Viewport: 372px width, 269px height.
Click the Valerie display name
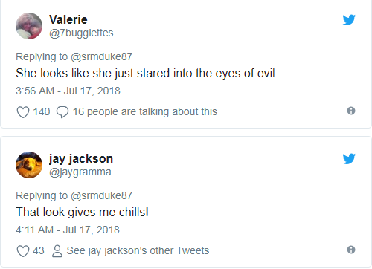pyautogui.click(x=68, y=19)
